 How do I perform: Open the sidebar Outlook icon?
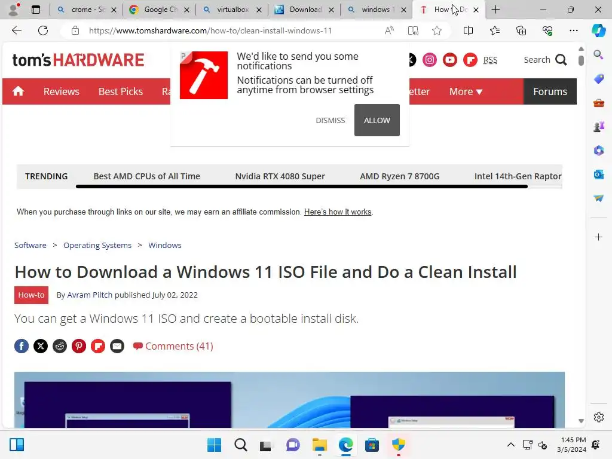(598, 175)
